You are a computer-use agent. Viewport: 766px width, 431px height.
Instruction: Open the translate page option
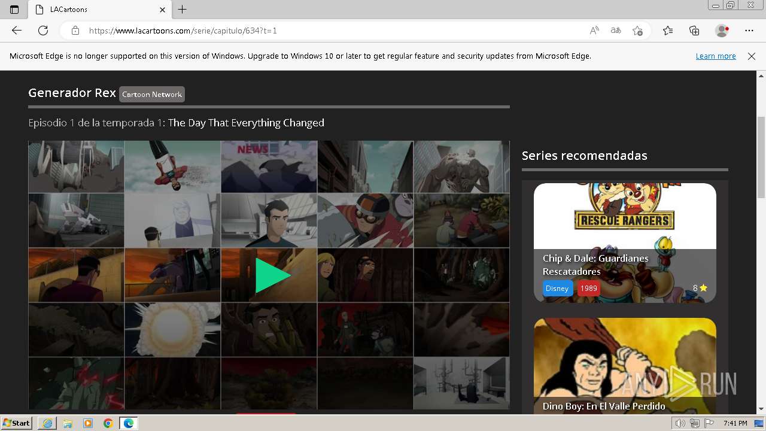tap(616, 31)
